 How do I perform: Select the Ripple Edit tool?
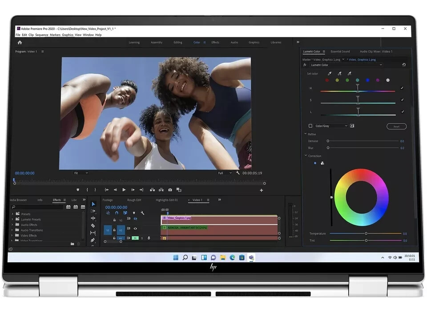coord(93,218)
